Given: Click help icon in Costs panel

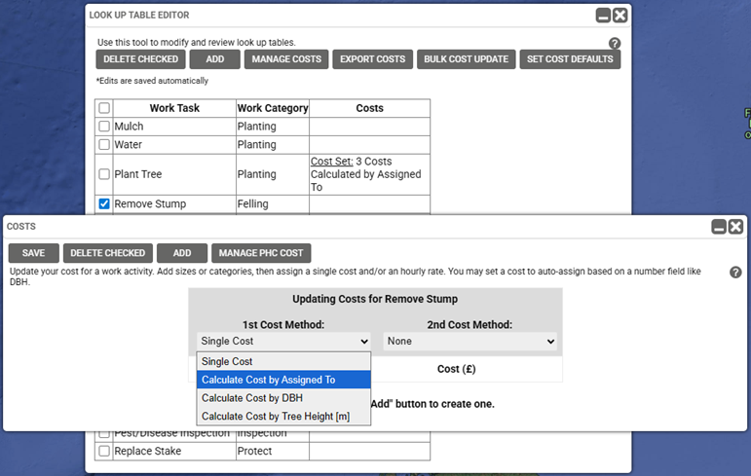Looking at the screenshot, I should [735, 273].
